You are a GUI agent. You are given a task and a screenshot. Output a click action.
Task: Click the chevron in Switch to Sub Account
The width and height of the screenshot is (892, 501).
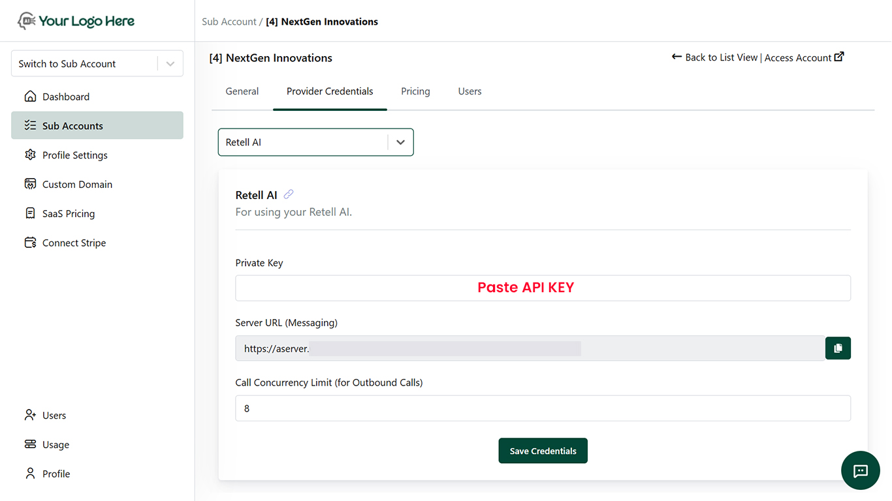[x=170, y=64]
